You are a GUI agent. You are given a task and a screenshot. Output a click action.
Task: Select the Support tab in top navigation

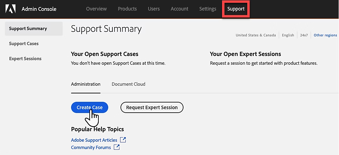236,9
